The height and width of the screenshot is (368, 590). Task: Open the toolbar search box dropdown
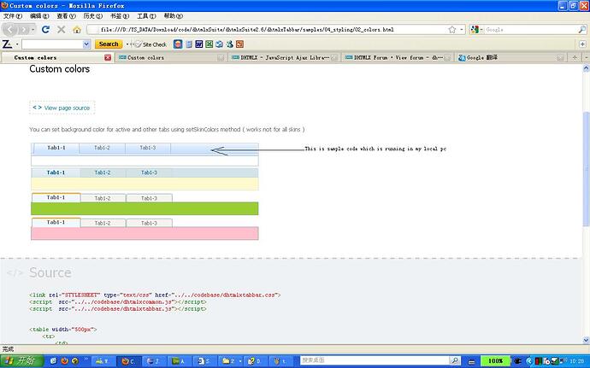tap(86, 44)
